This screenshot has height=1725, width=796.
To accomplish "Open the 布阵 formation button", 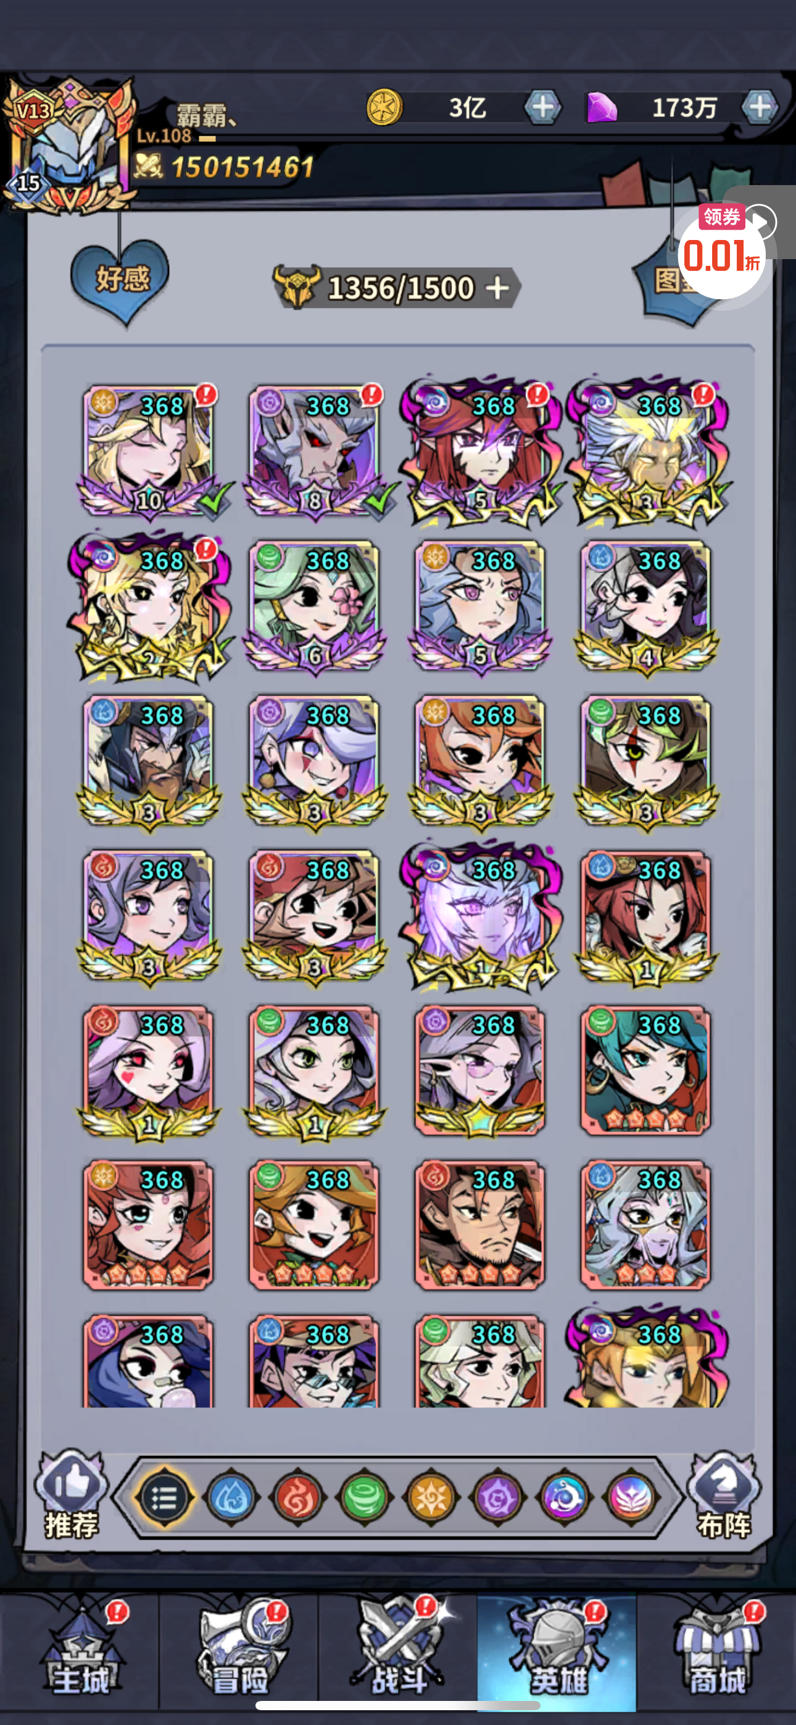I will tap(724, 1494).
